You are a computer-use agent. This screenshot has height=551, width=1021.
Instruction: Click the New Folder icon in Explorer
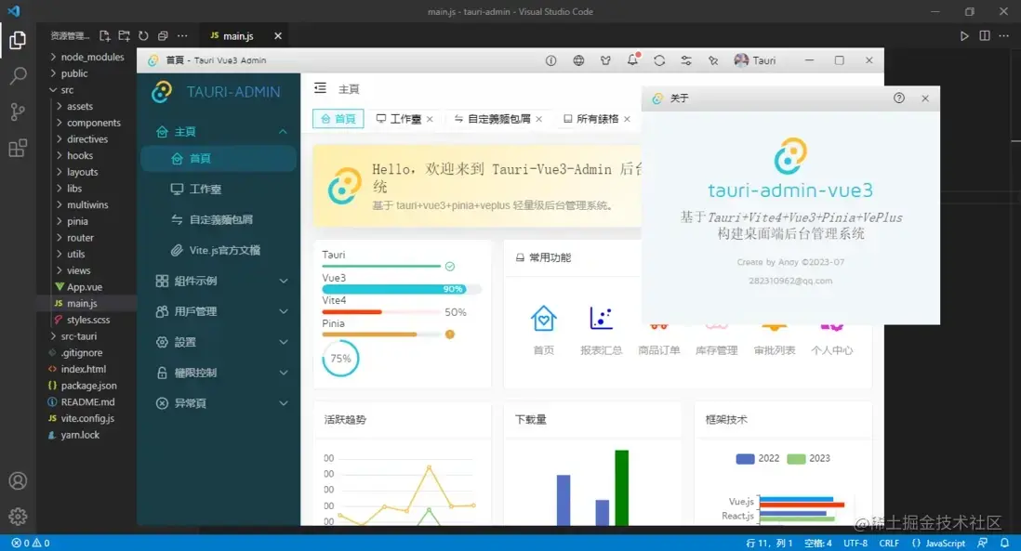tap(124, 36)
